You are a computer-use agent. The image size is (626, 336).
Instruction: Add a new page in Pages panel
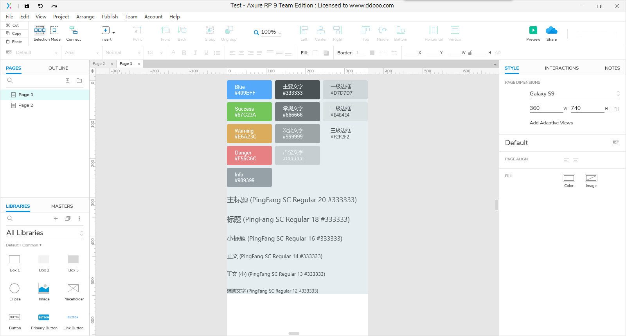tap(67, 80)
